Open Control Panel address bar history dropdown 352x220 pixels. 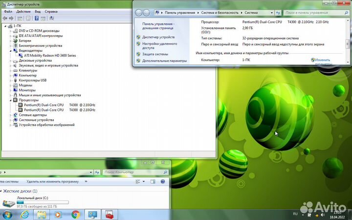click(x=272, y=13)
